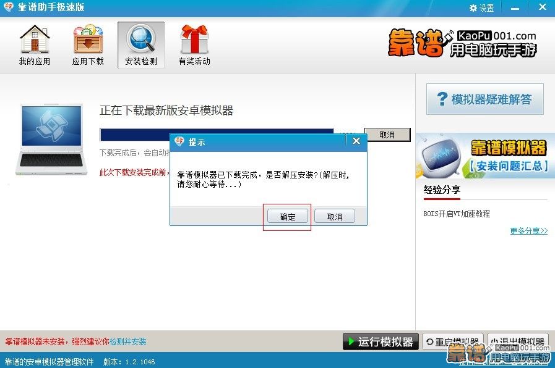This screenshot has height=368, width=555.
Task: Click the KaoPu001.com logo banner
Action: coord(462,43)
